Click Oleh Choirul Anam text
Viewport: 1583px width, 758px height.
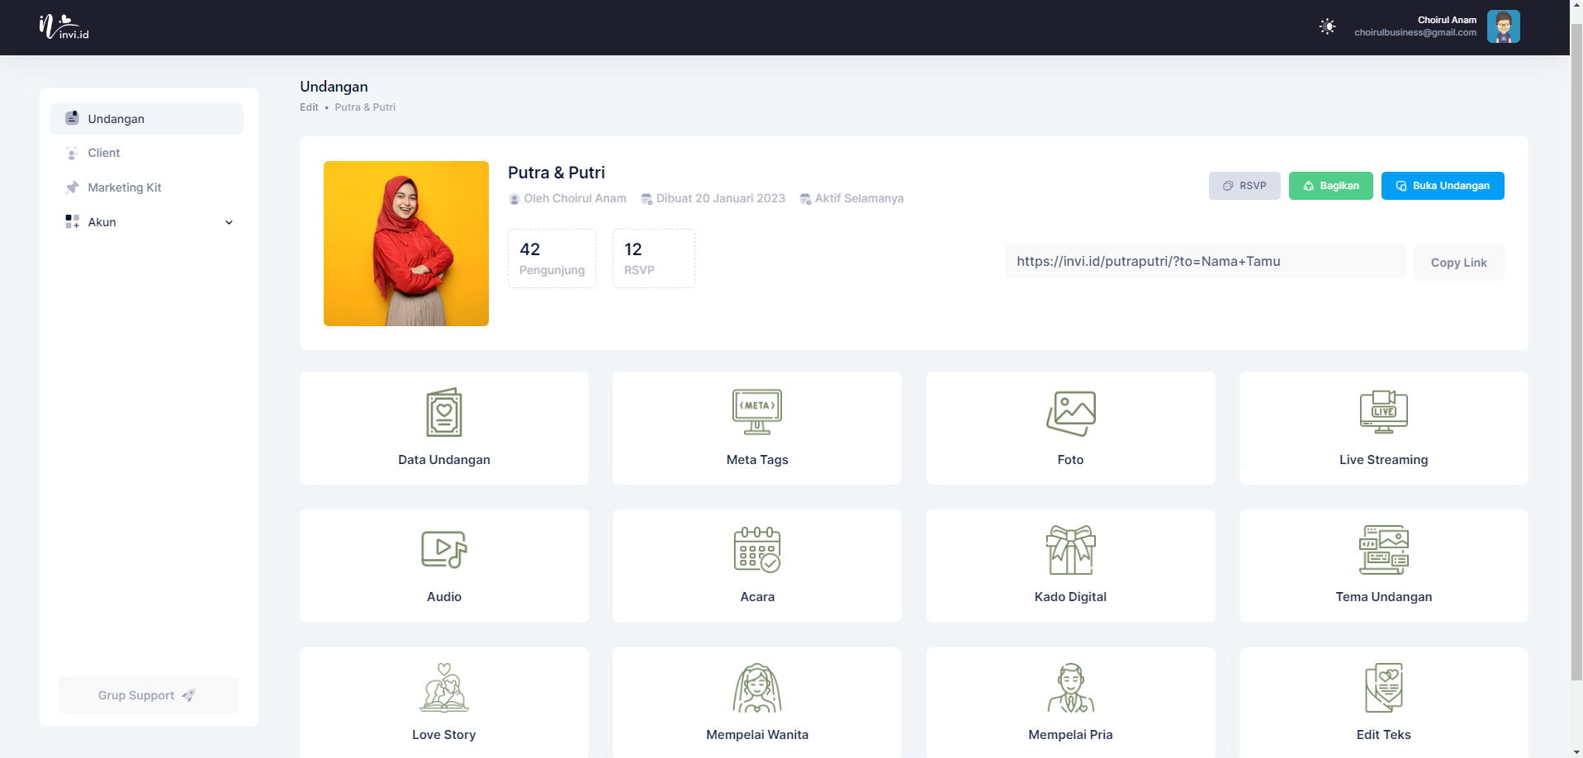click(x=575, y=198)
